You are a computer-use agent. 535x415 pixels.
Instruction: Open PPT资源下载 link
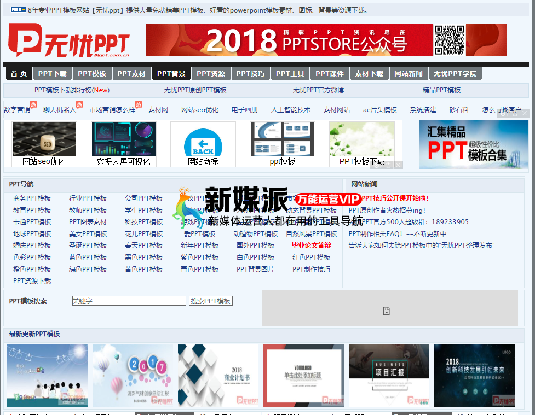click(32, 280)
